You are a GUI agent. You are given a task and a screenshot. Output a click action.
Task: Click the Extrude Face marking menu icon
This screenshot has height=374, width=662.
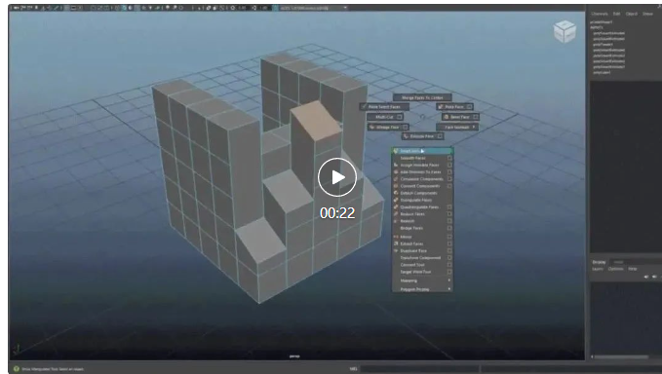tap(406, 136)
